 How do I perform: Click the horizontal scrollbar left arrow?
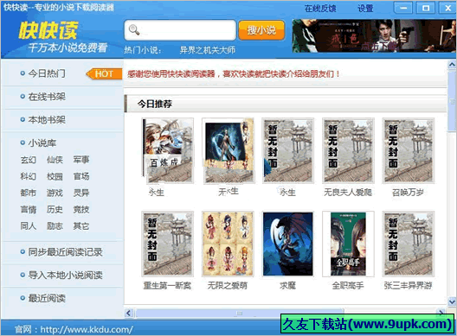click(x=129, y=313)
